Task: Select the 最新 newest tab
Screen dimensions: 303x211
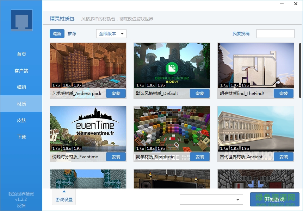Action: point(57,34)
